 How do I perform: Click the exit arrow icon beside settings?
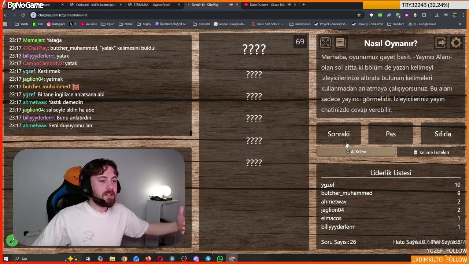441,43
